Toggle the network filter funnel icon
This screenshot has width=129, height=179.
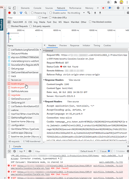pyautogui.click(x=21, y=13)
